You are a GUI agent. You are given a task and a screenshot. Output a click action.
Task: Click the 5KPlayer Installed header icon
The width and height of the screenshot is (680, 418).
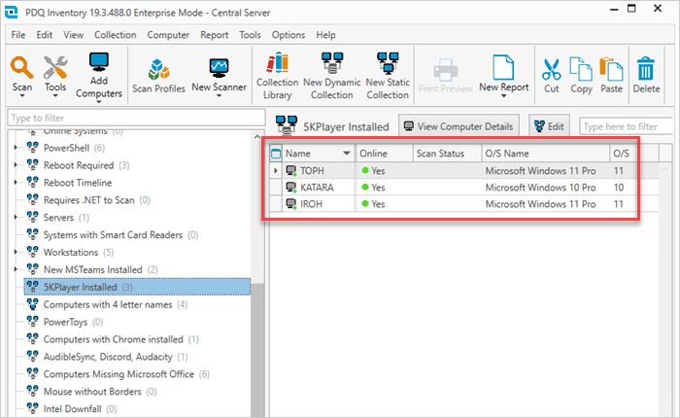(287, 125)
